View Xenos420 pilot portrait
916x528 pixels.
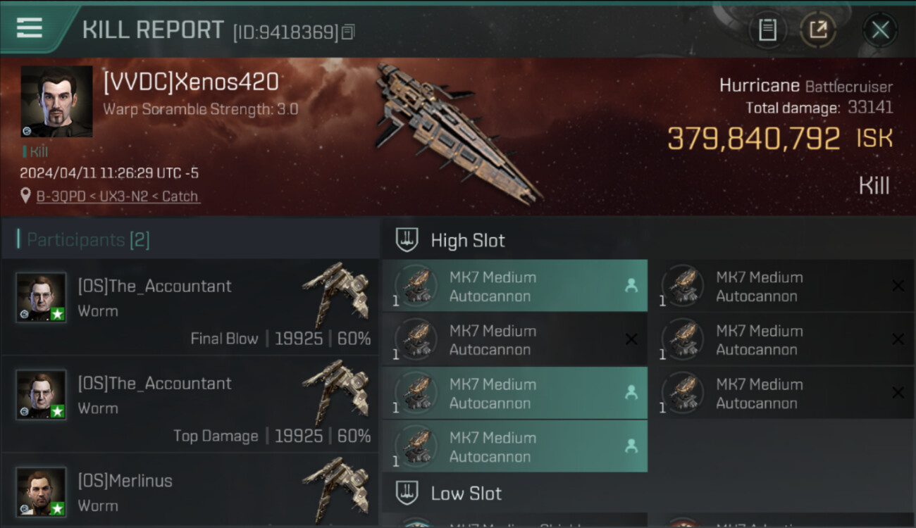pos(56,101)
